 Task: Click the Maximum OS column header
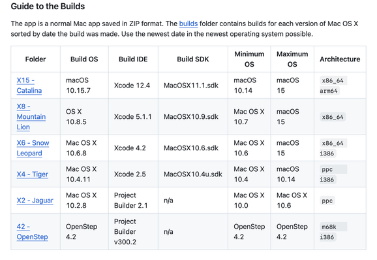coord(292,59)
